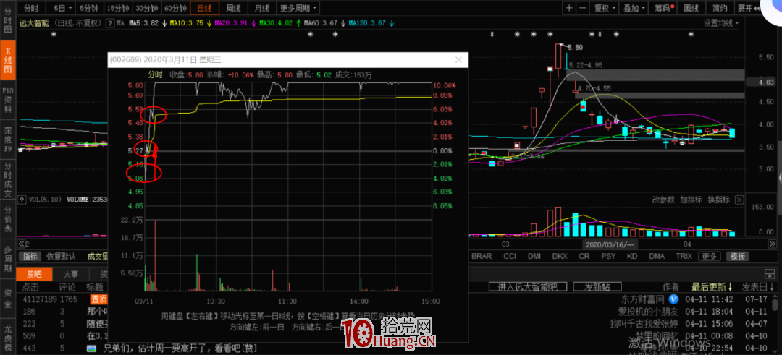
Task: Open the 设置均线 dropdown
Action: pyautogui.click(x=721, y=23)
